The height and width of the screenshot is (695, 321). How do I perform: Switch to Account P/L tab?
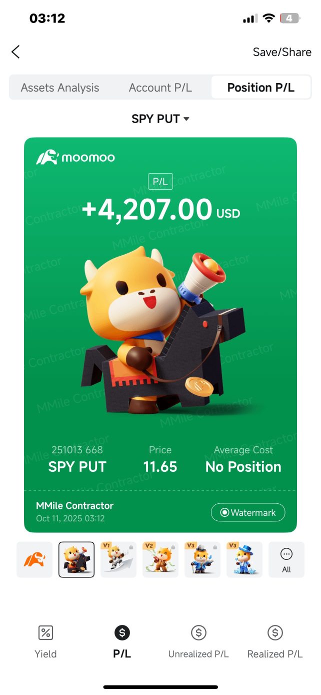(160, 88)
